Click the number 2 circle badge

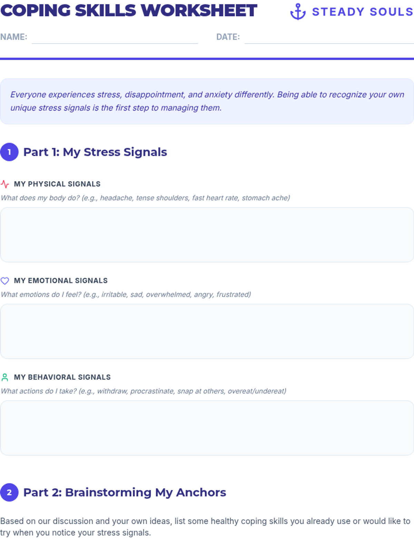(9, 492)
